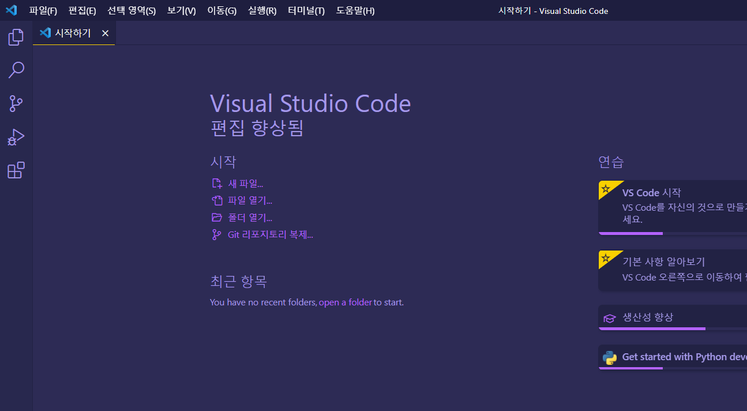Click progress bar under Python walkthrough card
747x411 pixels.
point(673,368)
